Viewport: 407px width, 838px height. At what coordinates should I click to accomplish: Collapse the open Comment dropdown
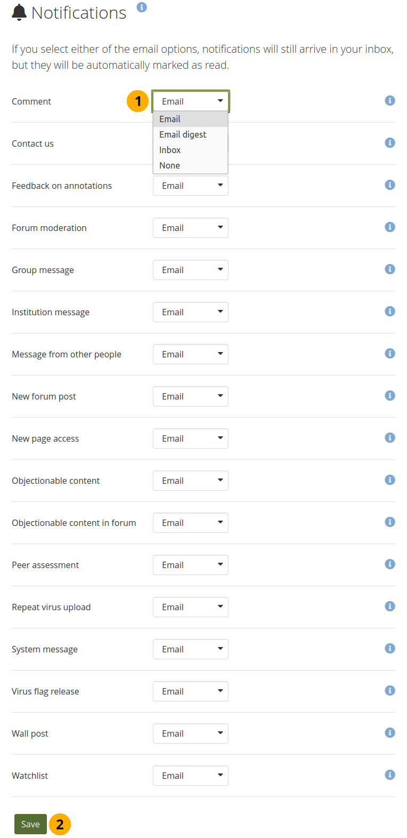pyautogui.click(x=190, y=101)
